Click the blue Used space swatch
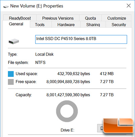 (11, 74)
